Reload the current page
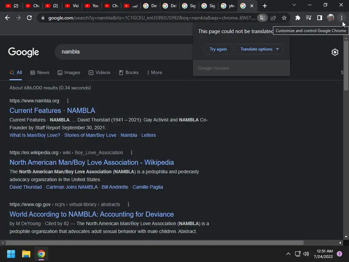This screenshot has height=262, width=349. click(x=29, y=18)
